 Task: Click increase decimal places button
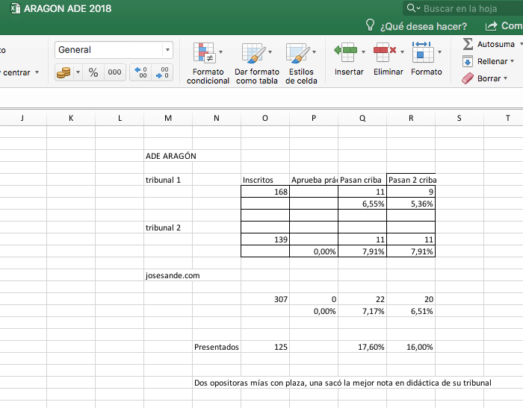(140, 72)
